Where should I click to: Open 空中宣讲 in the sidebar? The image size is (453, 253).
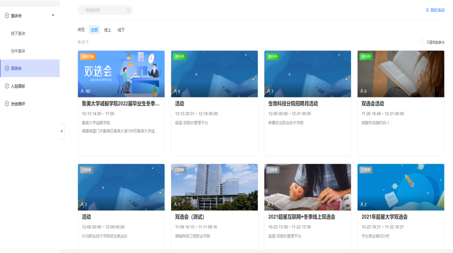pyautogui.click(x=18, y=51)
